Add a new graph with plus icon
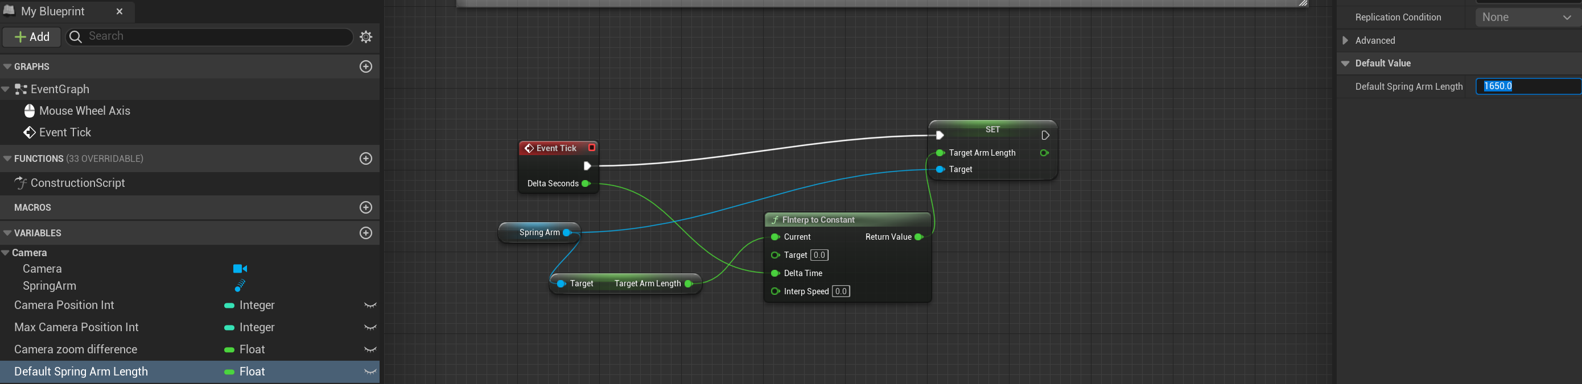1582x384 pixels. coord(366,66)
